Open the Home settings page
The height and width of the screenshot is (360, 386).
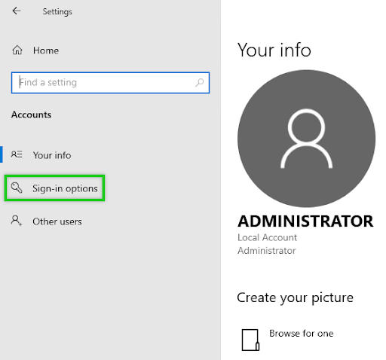(46, 50)
